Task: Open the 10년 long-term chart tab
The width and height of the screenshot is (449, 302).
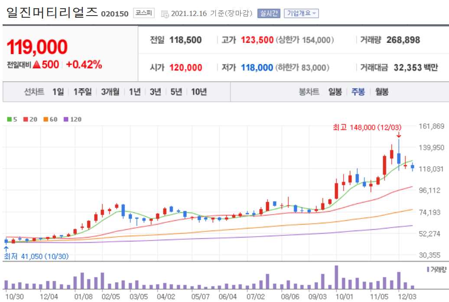Action: [199, 92]
